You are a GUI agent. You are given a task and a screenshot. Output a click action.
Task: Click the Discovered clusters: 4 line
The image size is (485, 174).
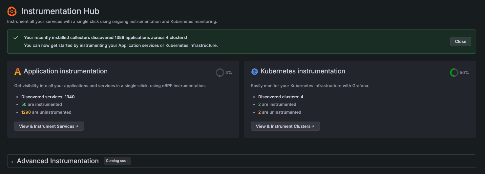pos(281,97)
